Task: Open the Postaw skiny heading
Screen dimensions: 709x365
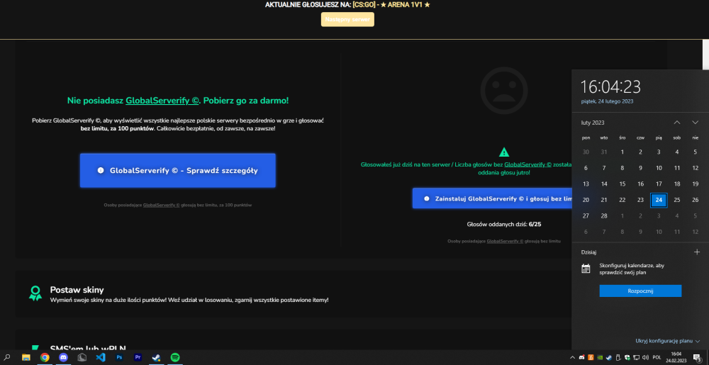Action: (77, 290)
